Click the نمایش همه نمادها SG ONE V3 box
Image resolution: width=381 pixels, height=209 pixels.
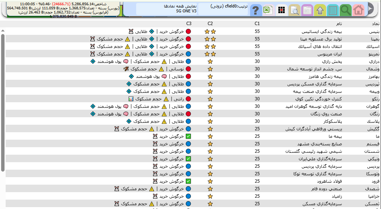[167, 9]
